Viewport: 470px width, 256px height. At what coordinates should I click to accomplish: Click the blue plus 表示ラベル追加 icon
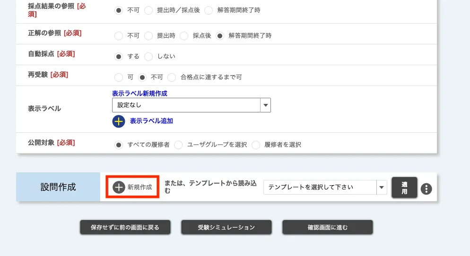(x=119, y=121)
